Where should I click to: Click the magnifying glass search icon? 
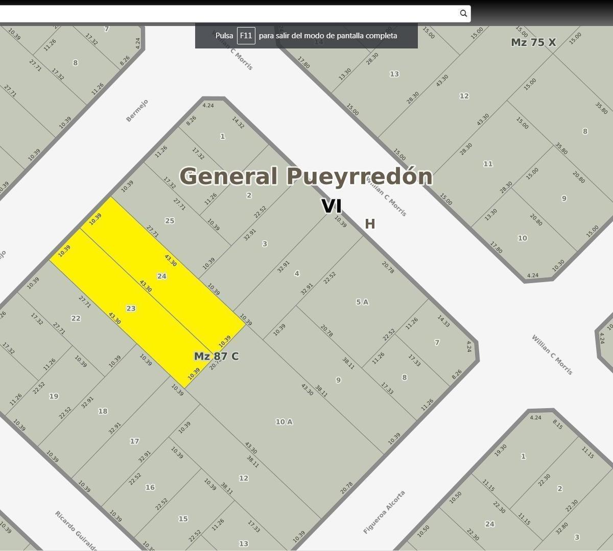[x=463, y=13]
